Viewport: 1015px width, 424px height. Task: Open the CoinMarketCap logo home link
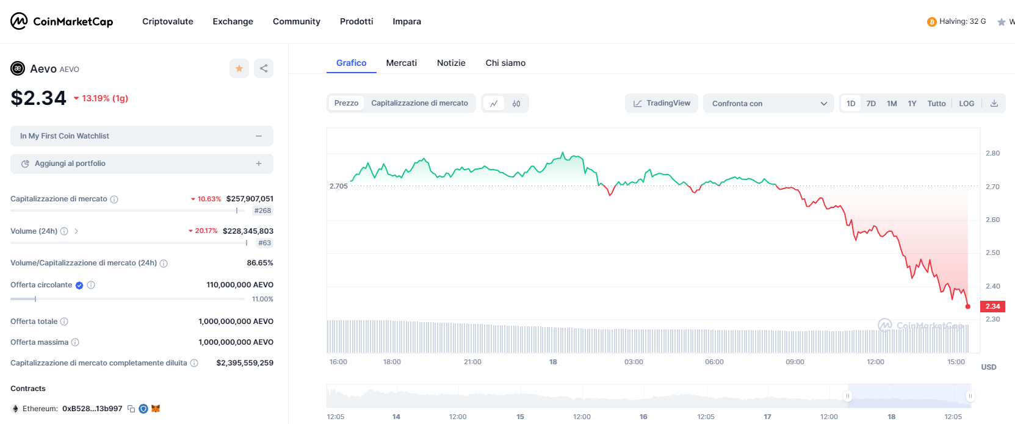click(62, 21)
